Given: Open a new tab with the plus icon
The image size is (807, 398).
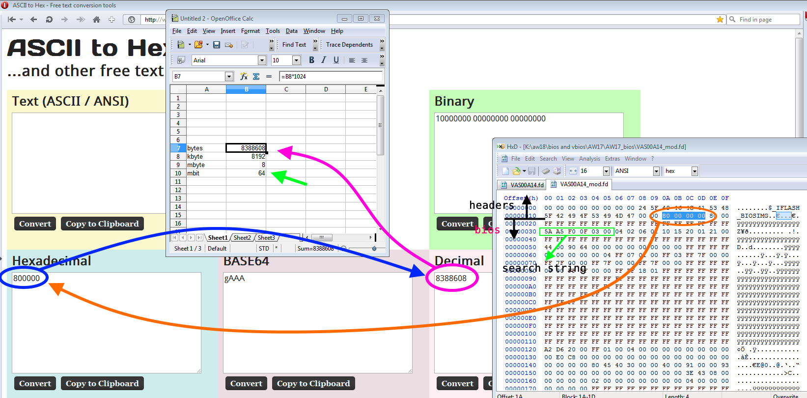Looking at the screenshot, I should coord(112,20).
